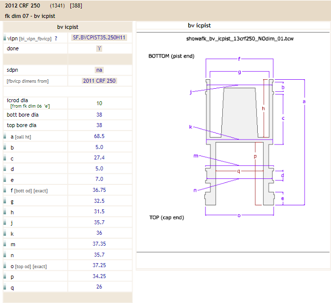Viewport: 331px width, 303px height.
Task: Click the marker icon beside vlpn row
Action: coord(5,38)
